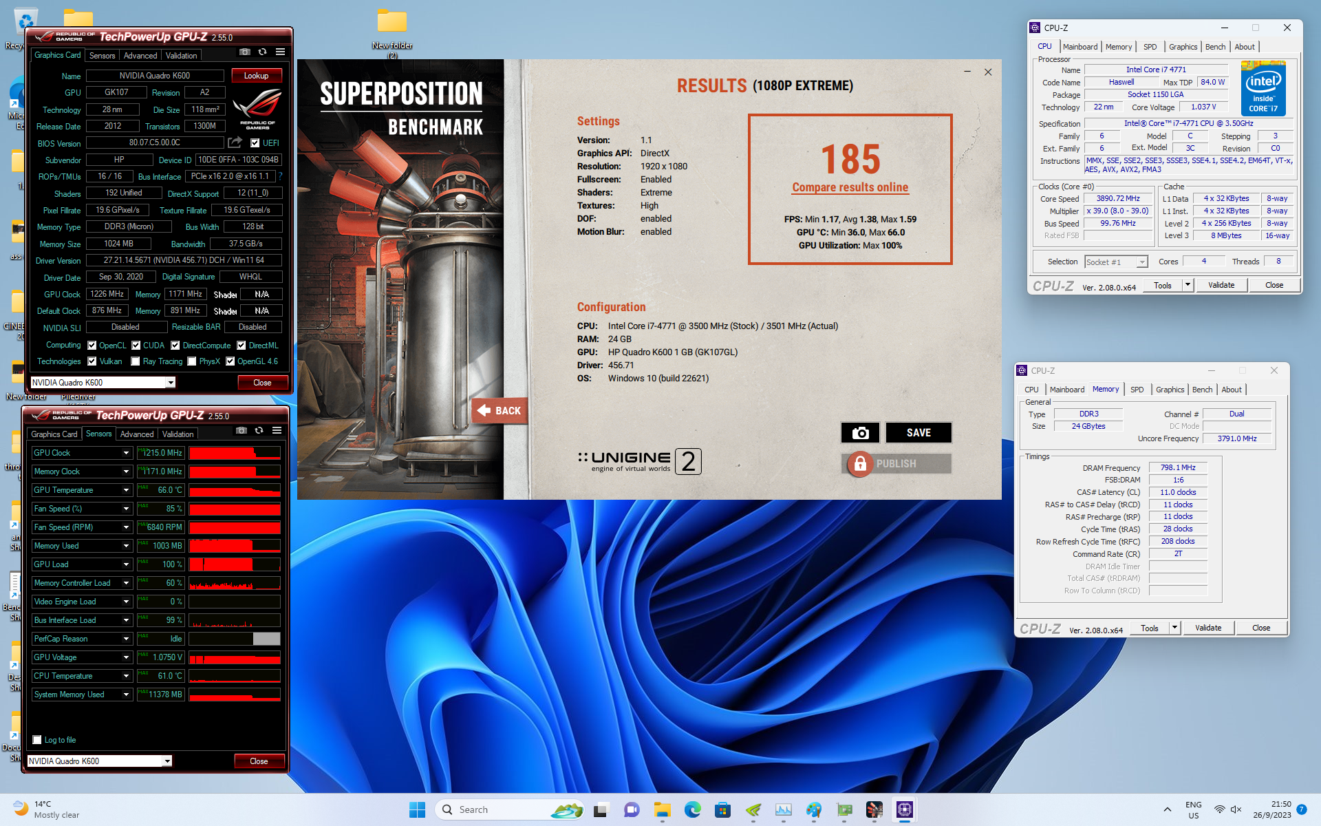Open the SPD tab in lower CPU-Z window
The image size is (1321, 826).
click(x=1137, y=390)
